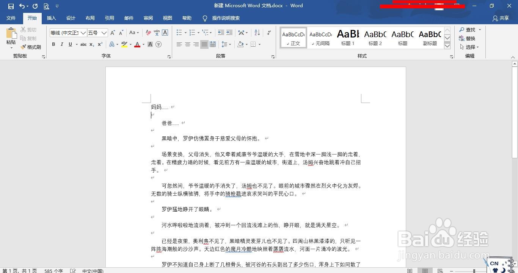Apply subscript formatting to selected text

click(91, 44)
